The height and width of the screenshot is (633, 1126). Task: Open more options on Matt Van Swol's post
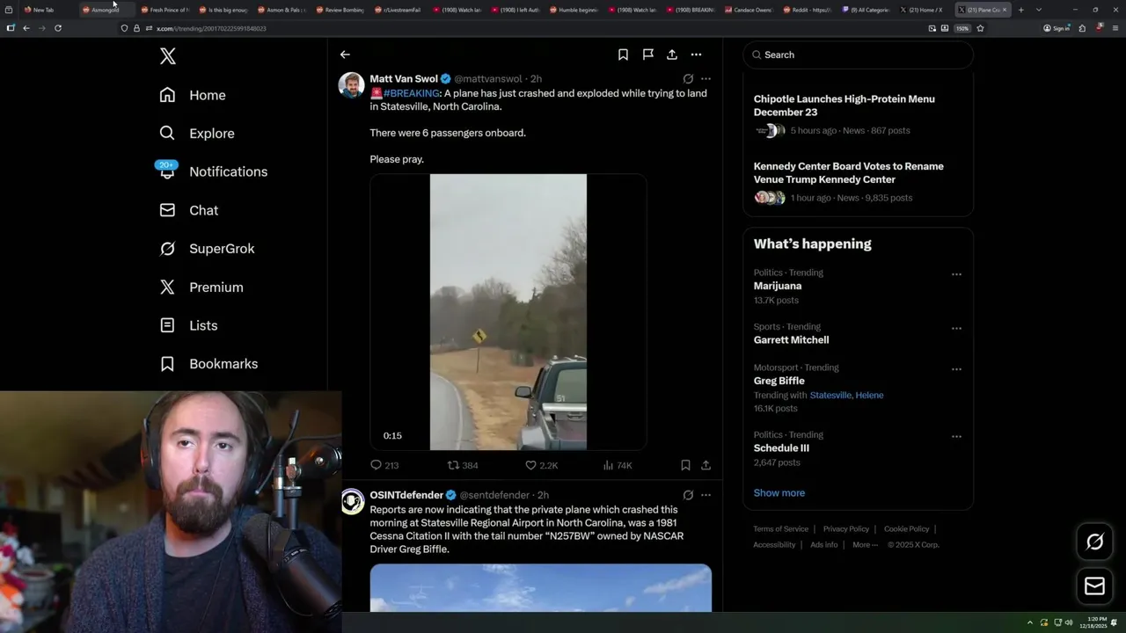pos(706,79)
